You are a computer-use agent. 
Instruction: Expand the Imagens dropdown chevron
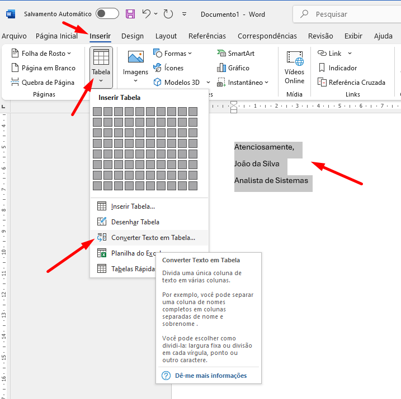[x=135, y=80]
